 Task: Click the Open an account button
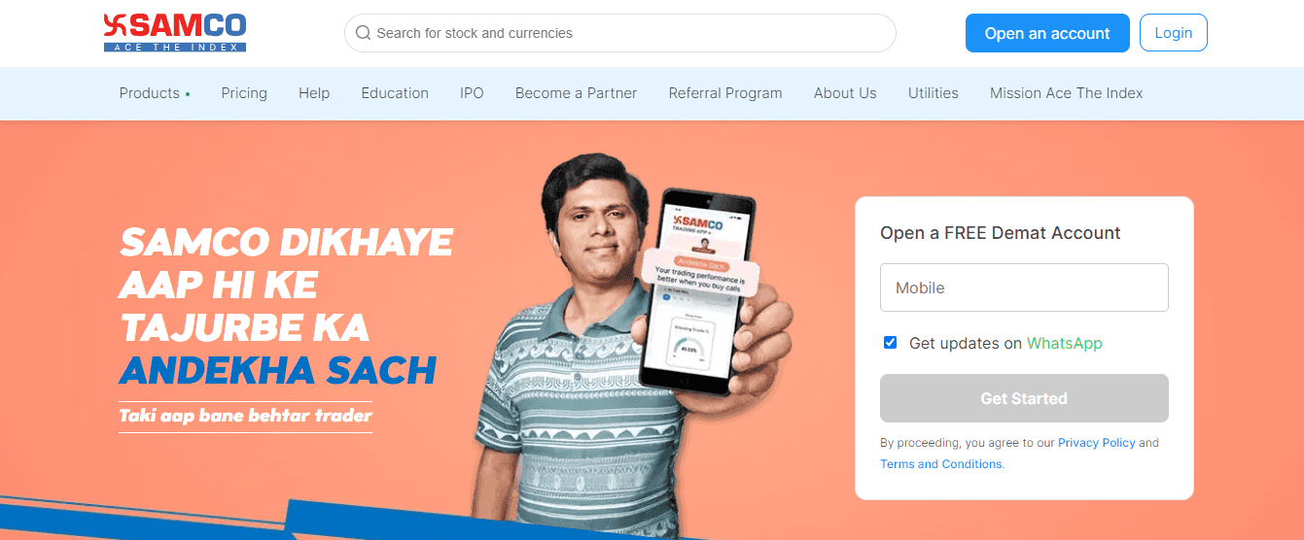click(1047, 33)
